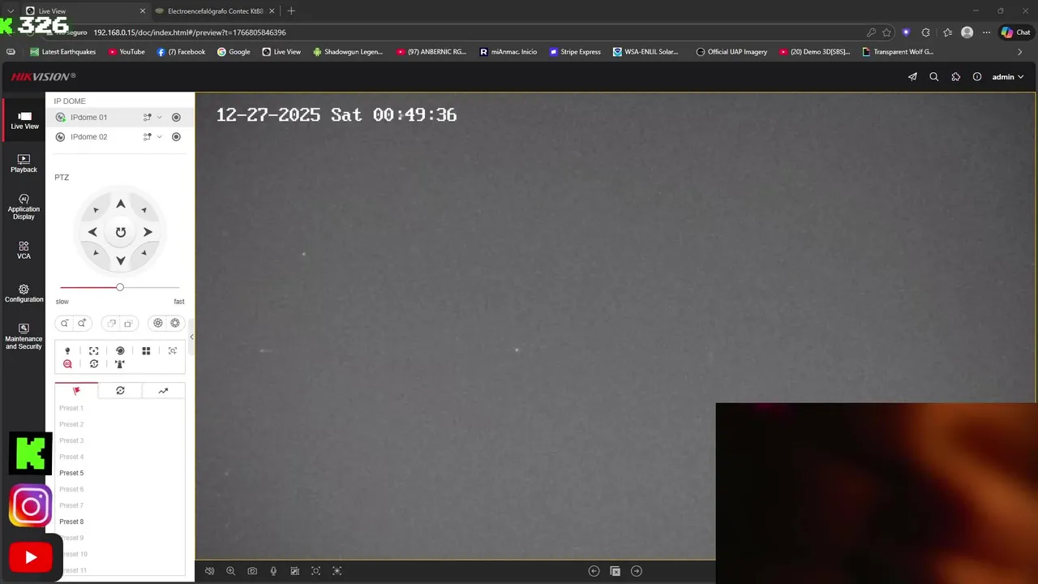Open the iris
The height and width of the screenshot is (584, 1038).
pos(175,323)
